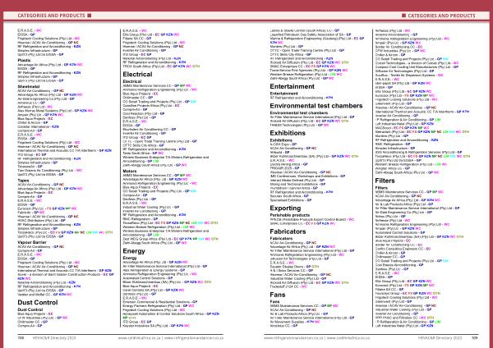
Task: Select the 'Sheetmetal' subheading
Action: pyautogui.click(x=29, y=86)
